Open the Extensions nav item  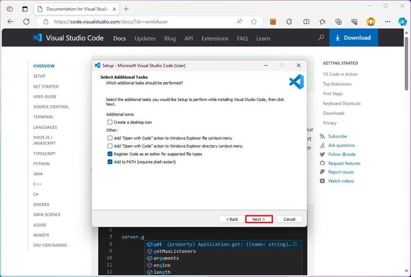pyautogui.click(x=215, y=38)
